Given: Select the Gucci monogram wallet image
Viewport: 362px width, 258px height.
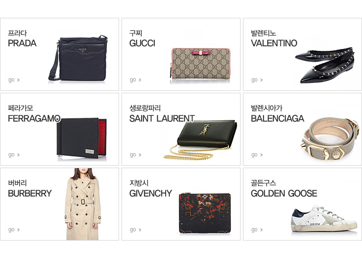Looking at the screenshot, I should click(201, 64).
